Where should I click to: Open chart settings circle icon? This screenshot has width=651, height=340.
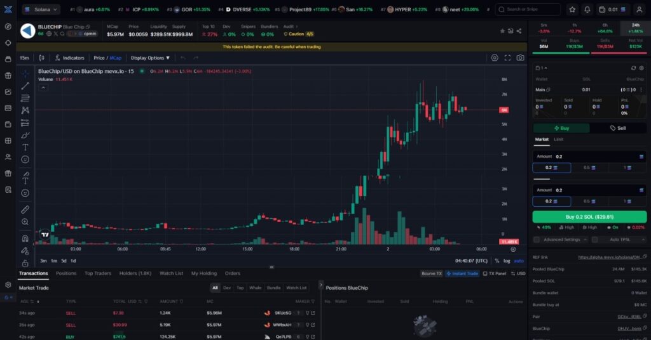coord(495,58)
